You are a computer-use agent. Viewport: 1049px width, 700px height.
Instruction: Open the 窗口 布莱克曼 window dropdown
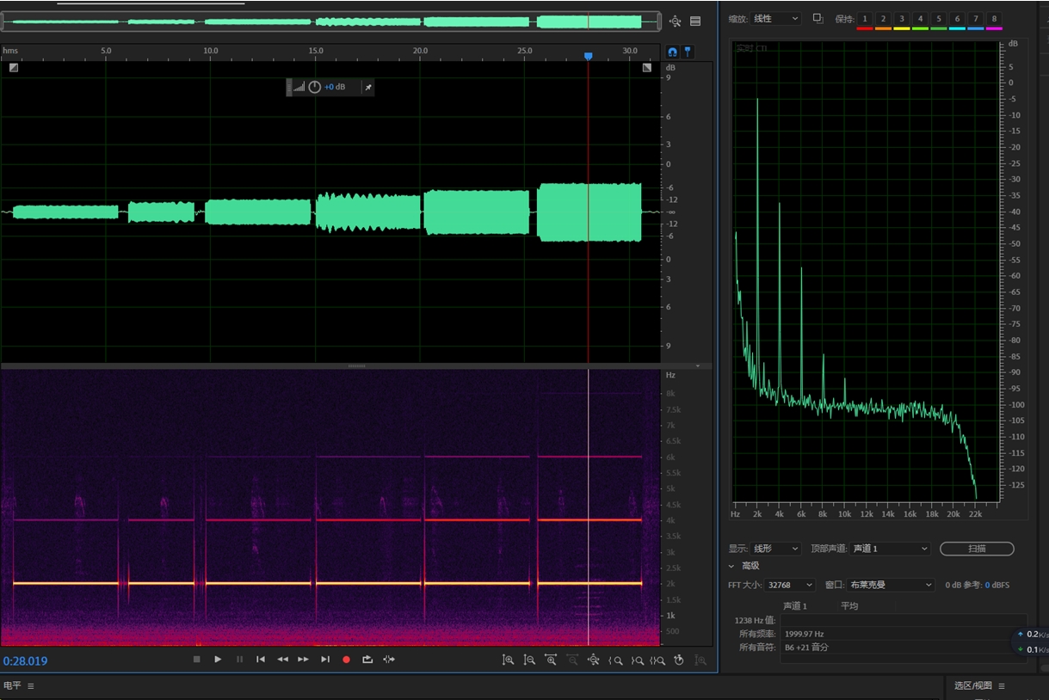click(891, 585)
